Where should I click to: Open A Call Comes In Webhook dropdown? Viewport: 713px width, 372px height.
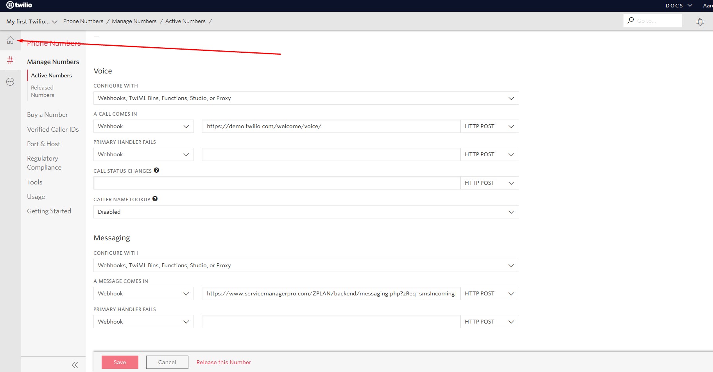[x=143, y=126]
